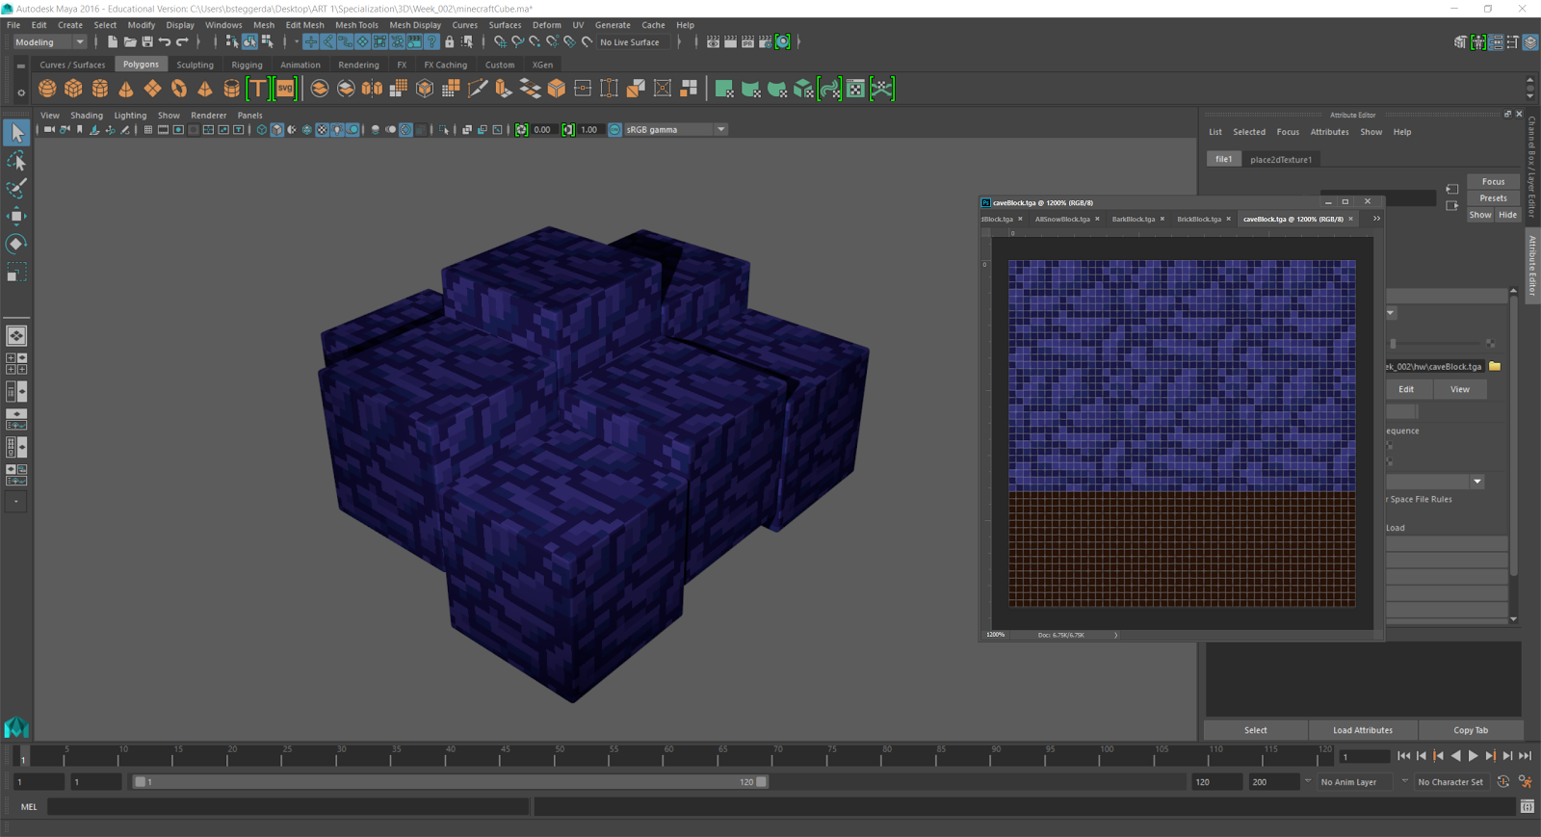Click the Mirror geometry shelf icon
The width and height of the screenshot is (1541, 837).
(372, 89)
